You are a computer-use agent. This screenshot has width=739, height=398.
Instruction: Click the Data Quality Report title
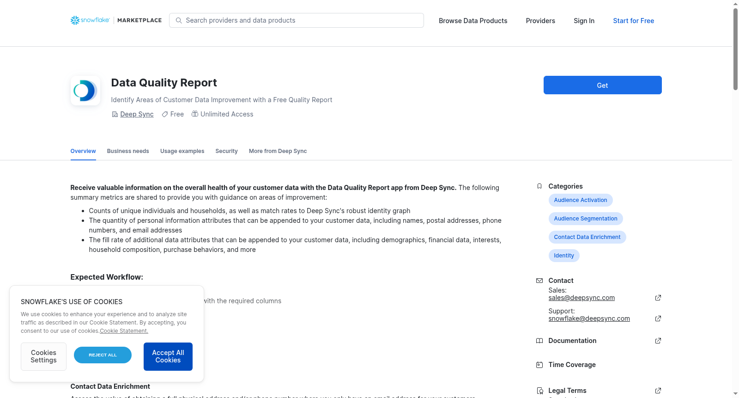click(164, 83)
